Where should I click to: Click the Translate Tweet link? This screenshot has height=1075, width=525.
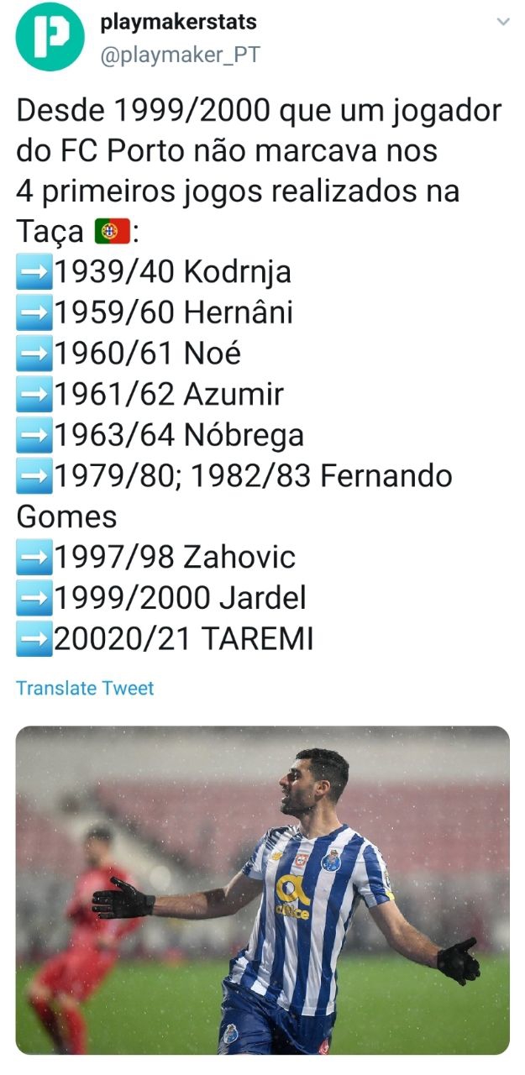(85, 689)
